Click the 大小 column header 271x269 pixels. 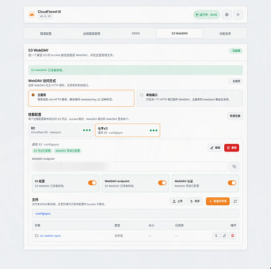152,225
